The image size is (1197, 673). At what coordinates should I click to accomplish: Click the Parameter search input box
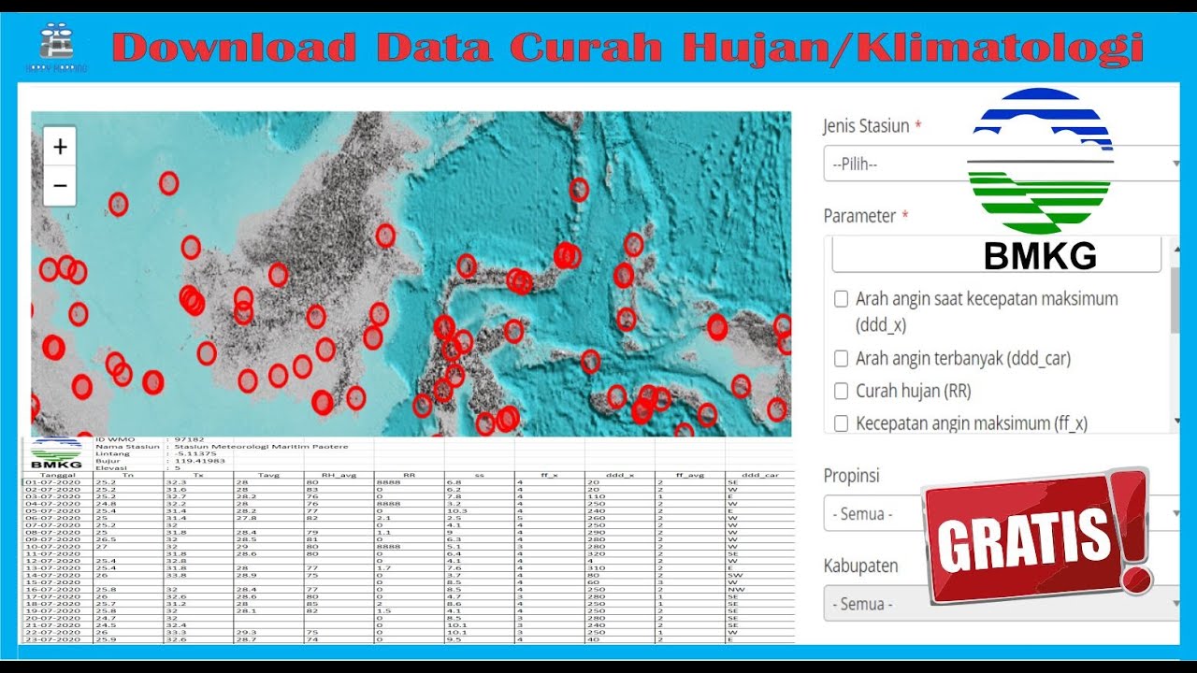tap(996, 255)
